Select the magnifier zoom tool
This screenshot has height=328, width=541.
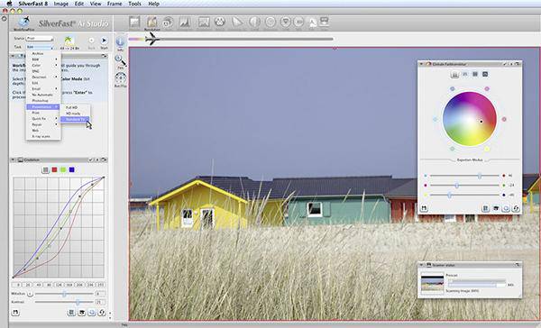pyautogui.click(x=121, y=61)
